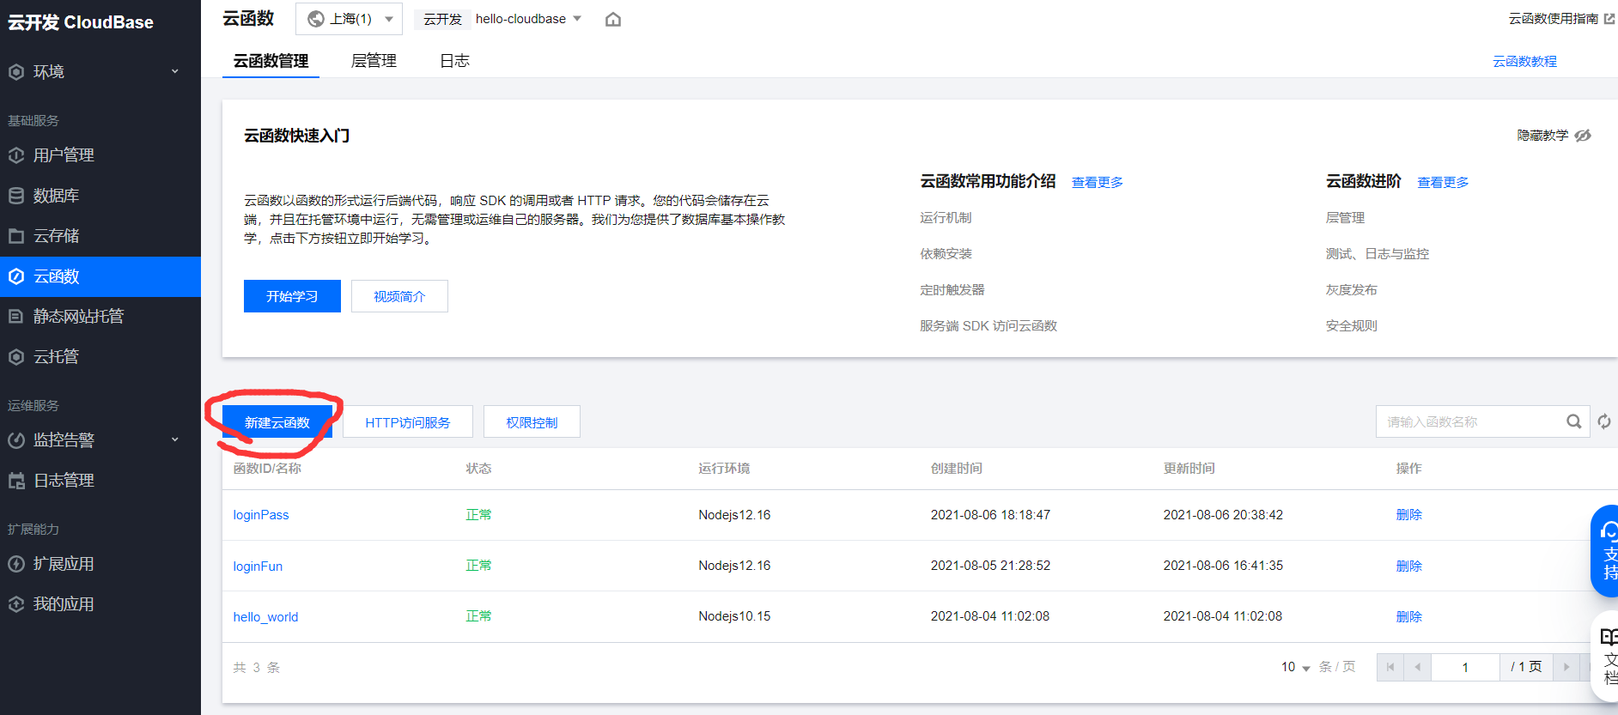The height and width of the screenshot is (715, 1618).
Task: Refresh the function list
Action: 1603,421
